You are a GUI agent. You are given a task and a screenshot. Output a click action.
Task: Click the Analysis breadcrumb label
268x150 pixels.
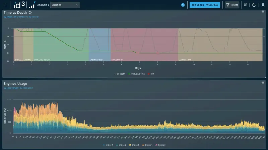point(42,5)
